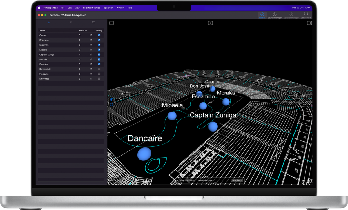Enable Display checkbox for Mercédès
The width and height of the screenshot is (348, 210).
[99, 79]
